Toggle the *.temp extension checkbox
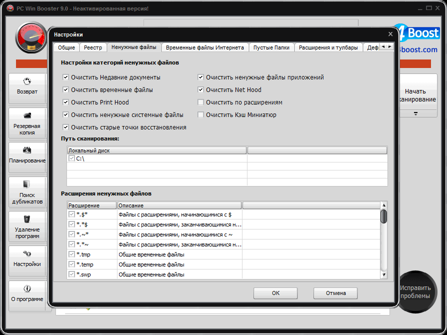Image resolution: width=447 pixels, height=335 pixels. click(71, 264)
